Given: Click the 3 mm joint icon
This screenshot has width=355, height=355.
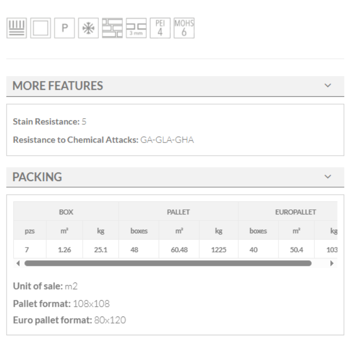Looking at the screenshot, I should point(136,28).
